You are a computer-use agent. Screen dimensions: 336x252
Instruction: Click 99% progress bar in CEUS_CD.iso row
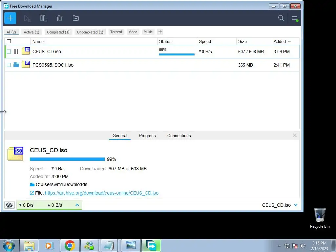(177, 54)
